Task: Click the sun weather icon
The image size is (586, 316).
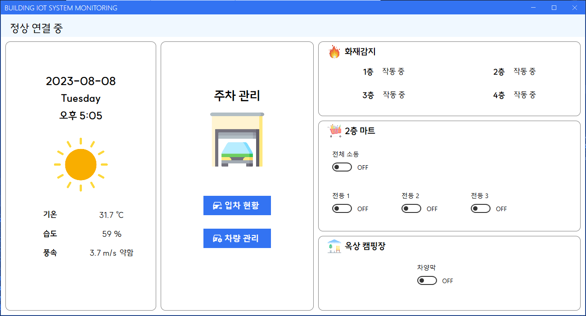Action: tap(81, 165)
